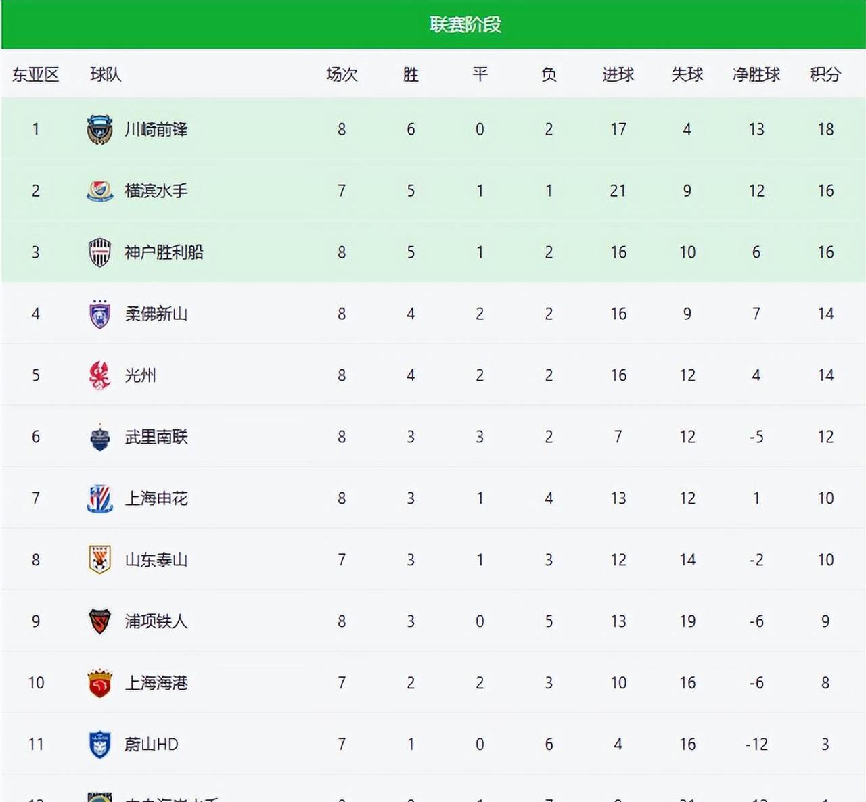Click the Ulsan HD (蔚山HD) team badge
This screenshot has width=866, height=802.
click(x=99, y=745)
